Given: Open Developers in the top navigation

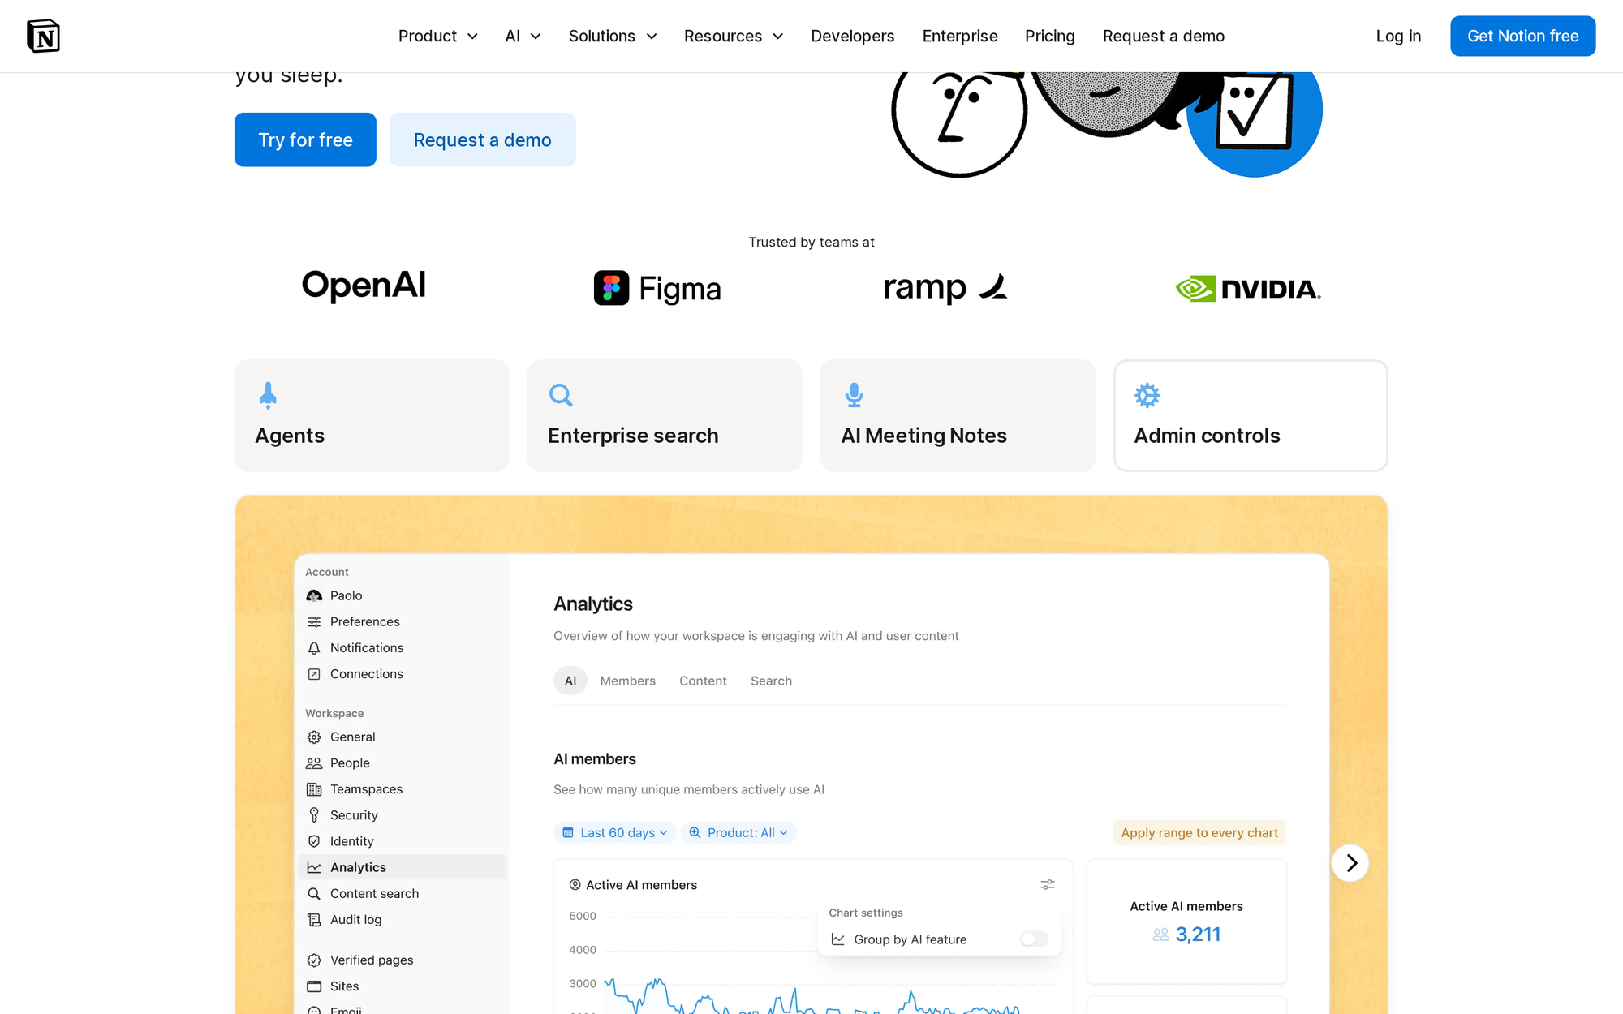Looking at the screenshot, I should tap(852, 36).
